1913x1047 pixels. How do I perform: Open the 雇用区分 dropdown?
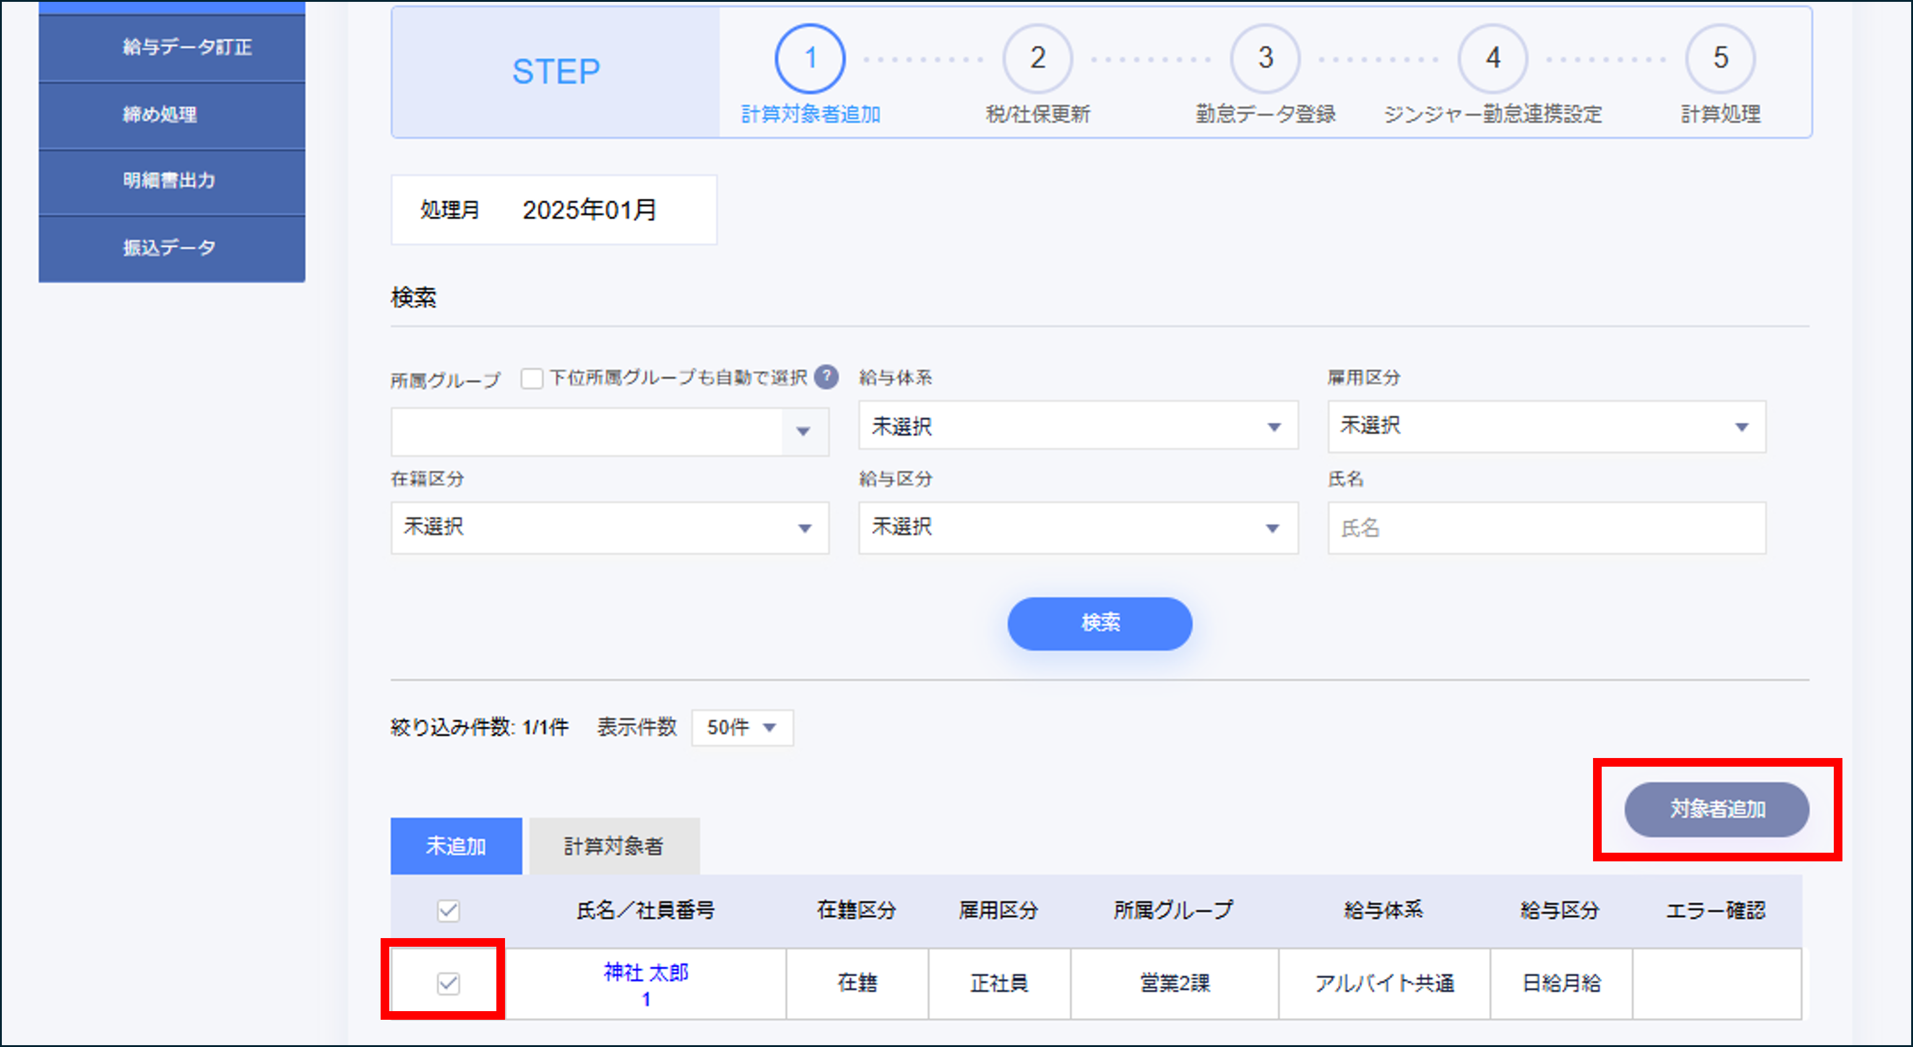pos(1545,426)
